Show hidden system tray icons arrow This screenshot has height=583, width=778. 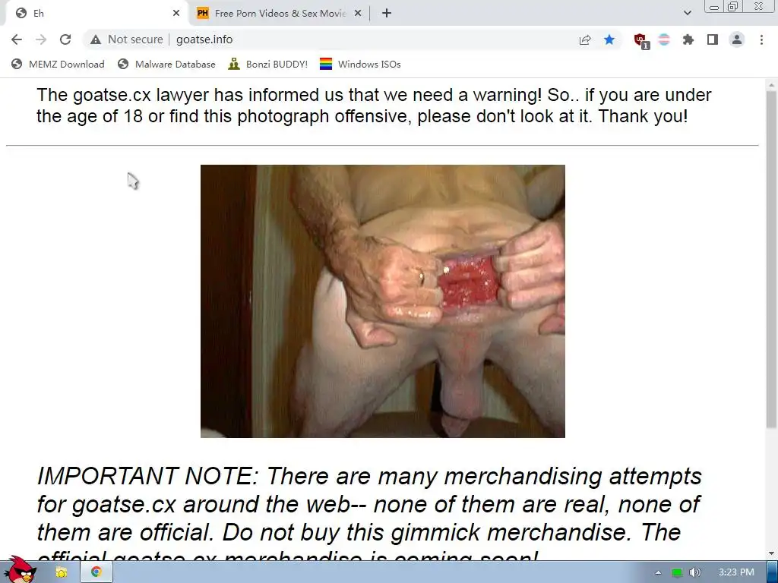[659, 572]
